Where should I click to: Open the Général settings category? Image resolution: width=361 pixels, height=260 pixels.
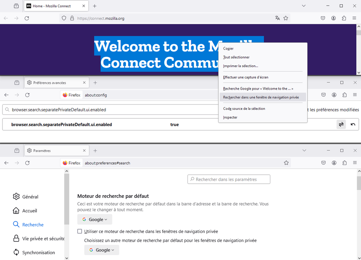pos(26,197)
